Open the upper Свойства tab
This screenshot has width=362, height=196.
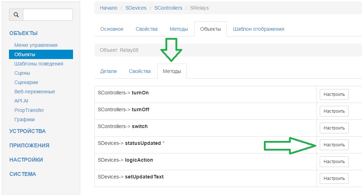point(146,29)
